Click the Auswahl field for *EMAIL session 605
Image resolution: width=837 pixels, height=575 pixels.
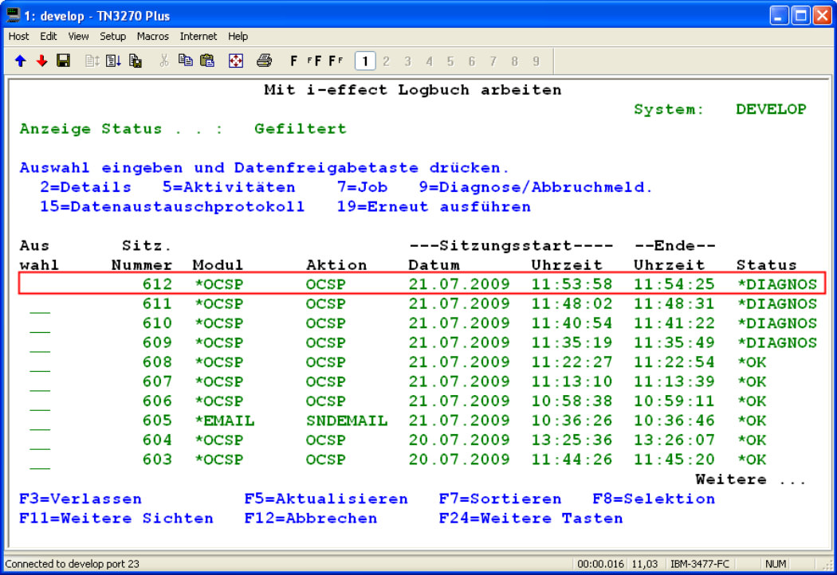(x=40, y=422)
